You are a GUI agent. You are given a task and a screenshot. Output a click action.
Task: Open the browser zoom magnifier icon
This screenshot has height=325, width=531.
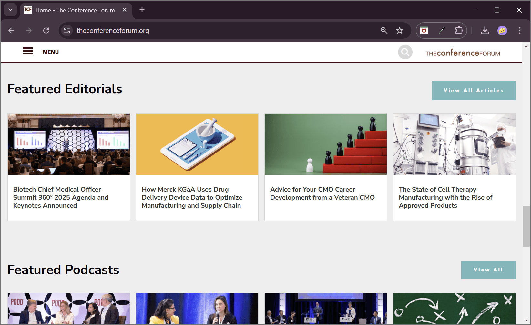pos(384,31)
